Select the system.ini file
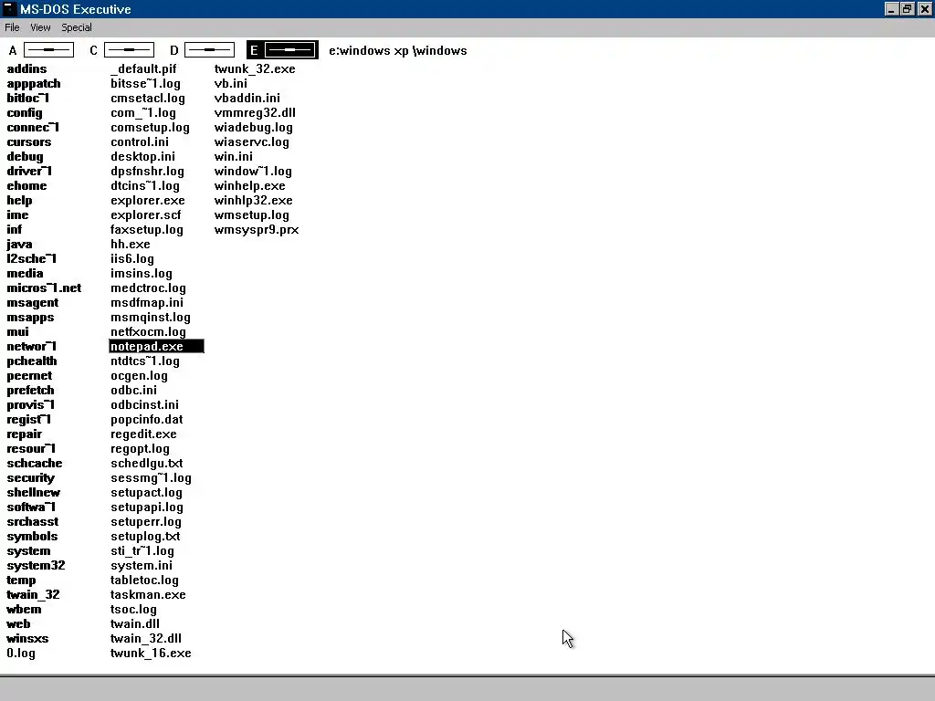This screenshot has height=701, width=935. pos(142,566)
